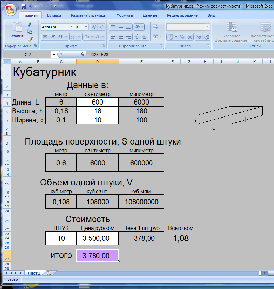The height and width of the screenshot is (289, 274).
Task: Click the Format Painter brush icon
Action: click(30, 39)
